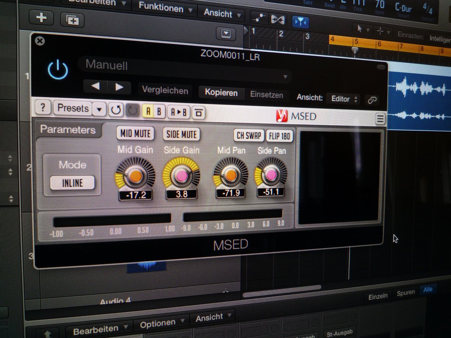
Task: Click the horizontal scrollbar below tracks
Action: tap(282, 291)
